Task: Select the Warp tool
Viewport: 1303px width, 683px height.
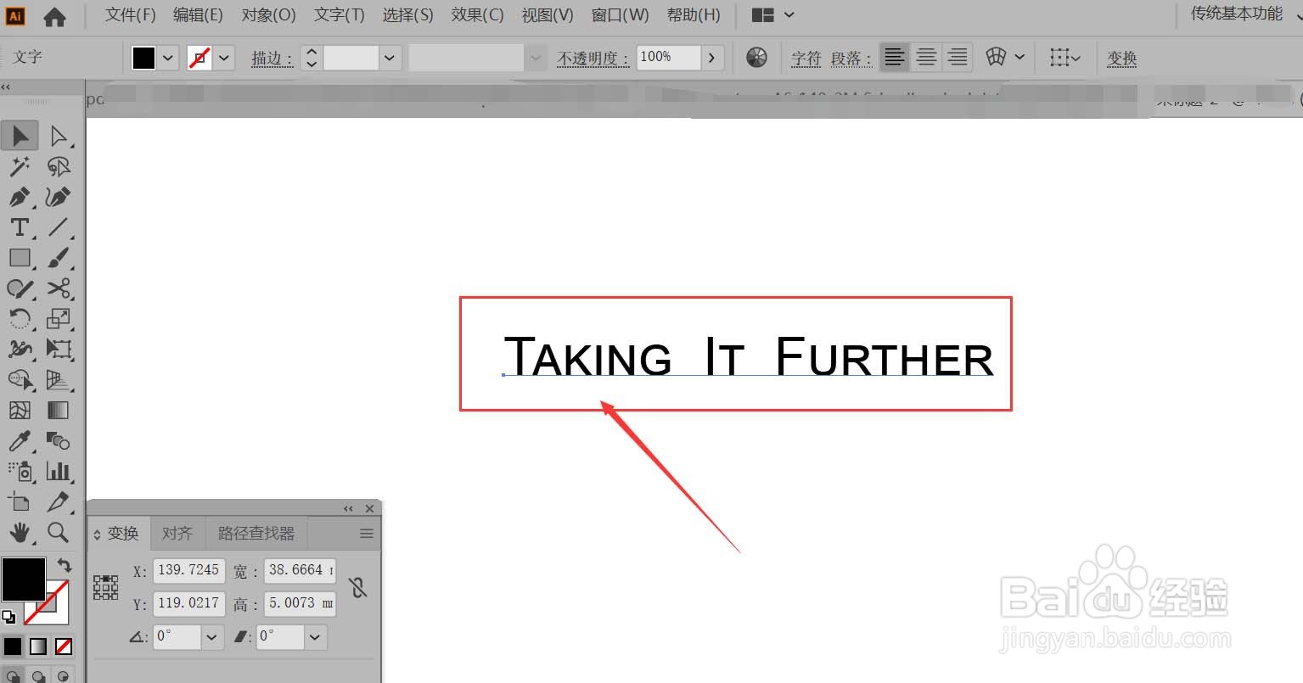Action: [20, 350]
